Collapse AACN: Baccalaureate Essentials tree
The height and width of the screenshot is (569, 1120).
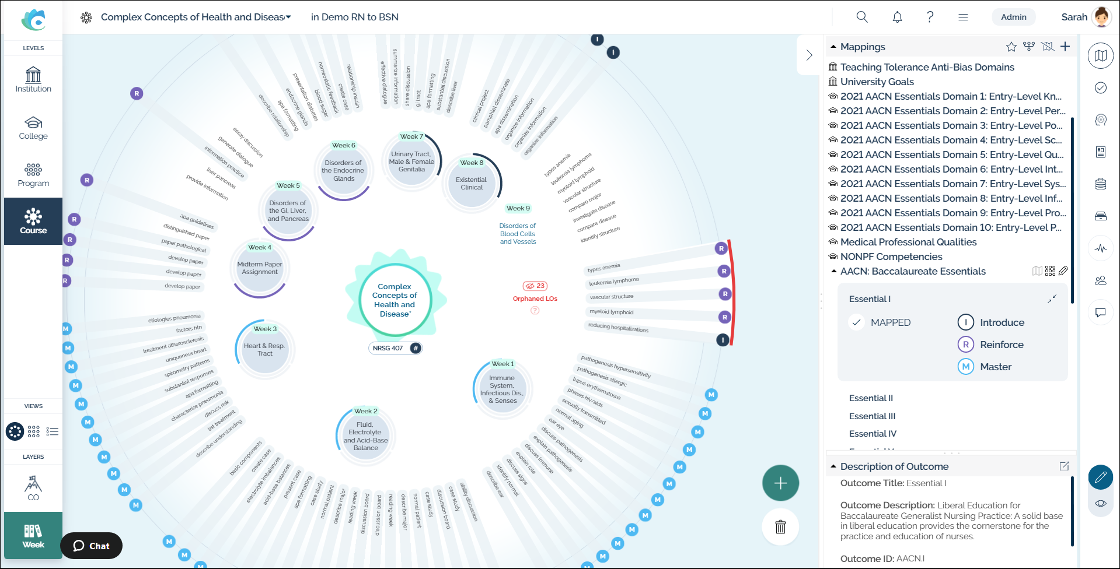(833, 271)
